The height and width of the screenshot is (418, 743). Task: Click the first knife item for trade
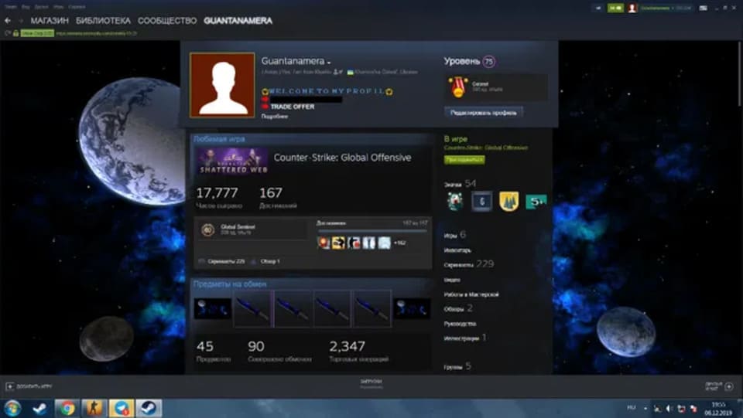252,309
